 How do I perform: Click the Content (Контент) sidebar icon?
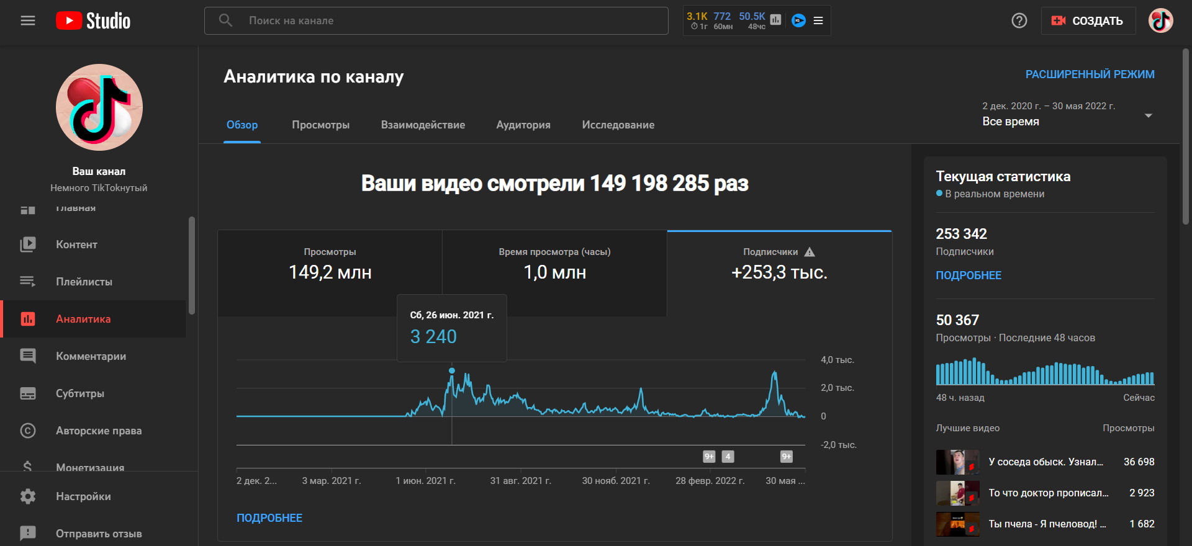28,244
